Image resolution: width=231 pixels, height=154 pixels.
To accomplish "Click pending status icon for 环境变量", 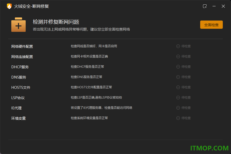I will 178,118.
